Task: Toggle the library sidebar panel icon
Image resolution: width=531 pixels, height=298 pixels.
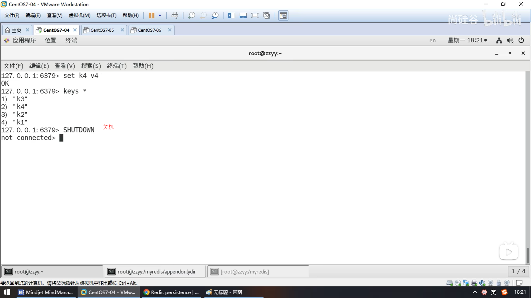Action: tap(231, 15)
